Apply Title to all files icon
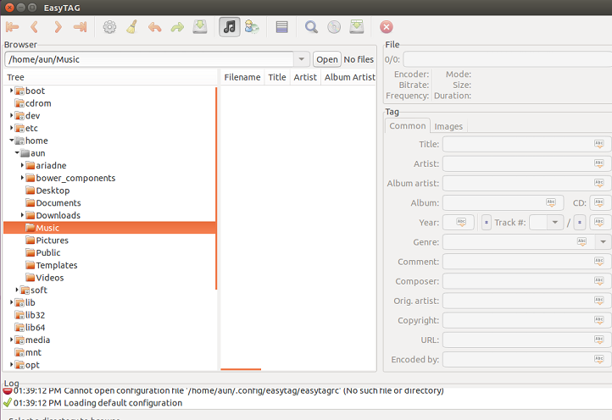This screenshot has width=612, height=420. point(599,144)
